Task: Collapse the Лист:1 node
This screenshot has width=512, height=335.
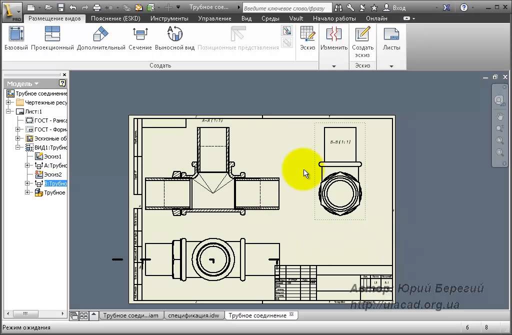Action: click(9, 111)
